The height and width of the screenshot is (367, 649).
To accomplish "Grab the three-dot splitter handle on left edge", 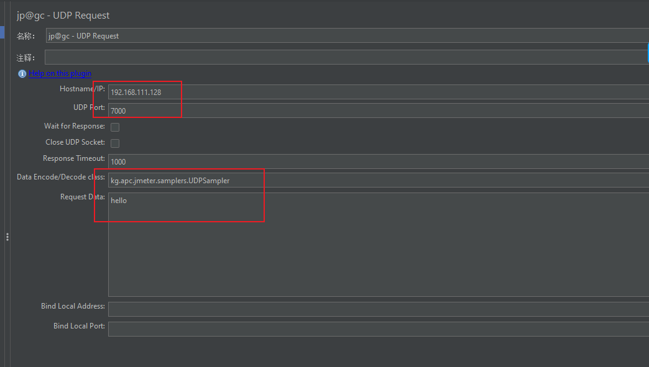I will coord(7,237).
